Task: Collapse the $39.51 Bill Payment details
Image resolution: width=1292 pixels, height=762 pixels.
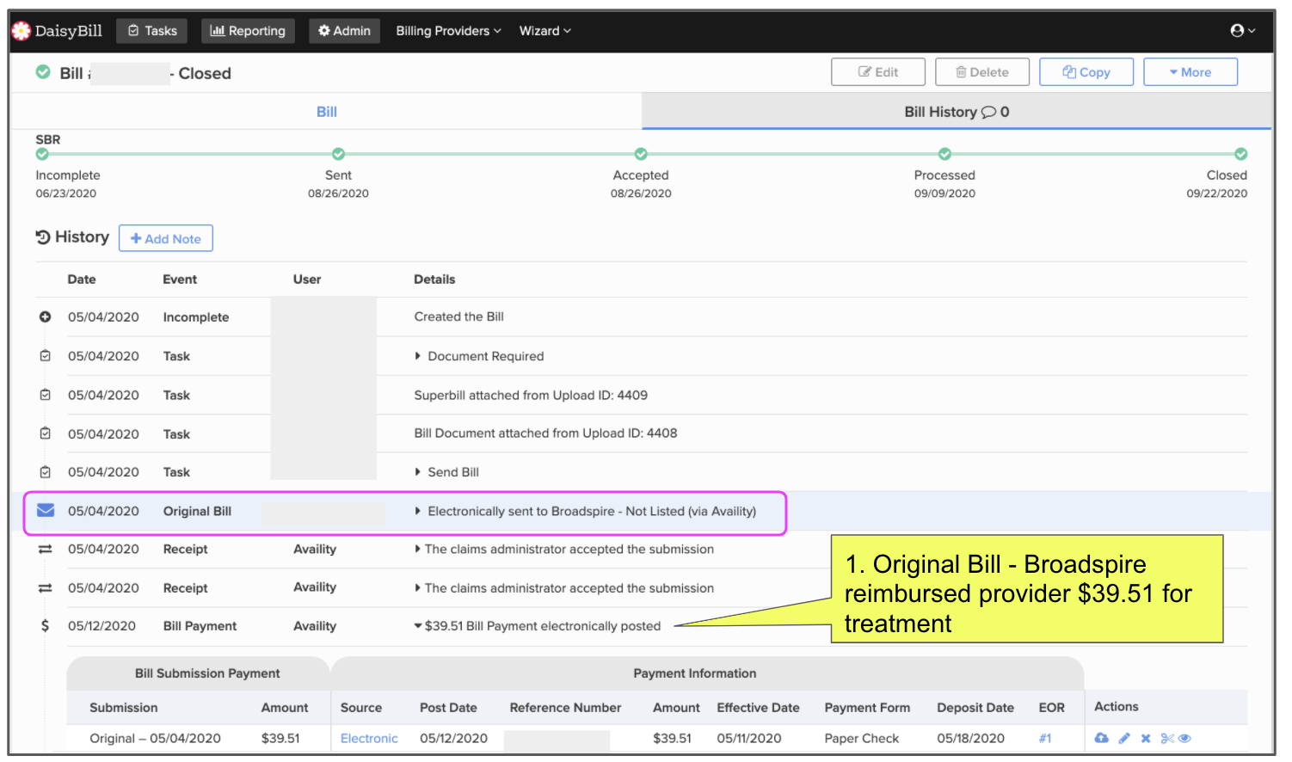Action: 418,626
